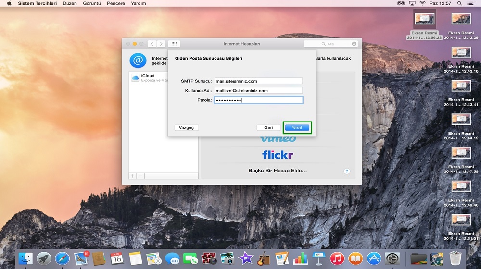Image resolution: width=481 pixels, height=269 pixels.
Task: Click the minus remove account button
Action: (x=140, y=176)
